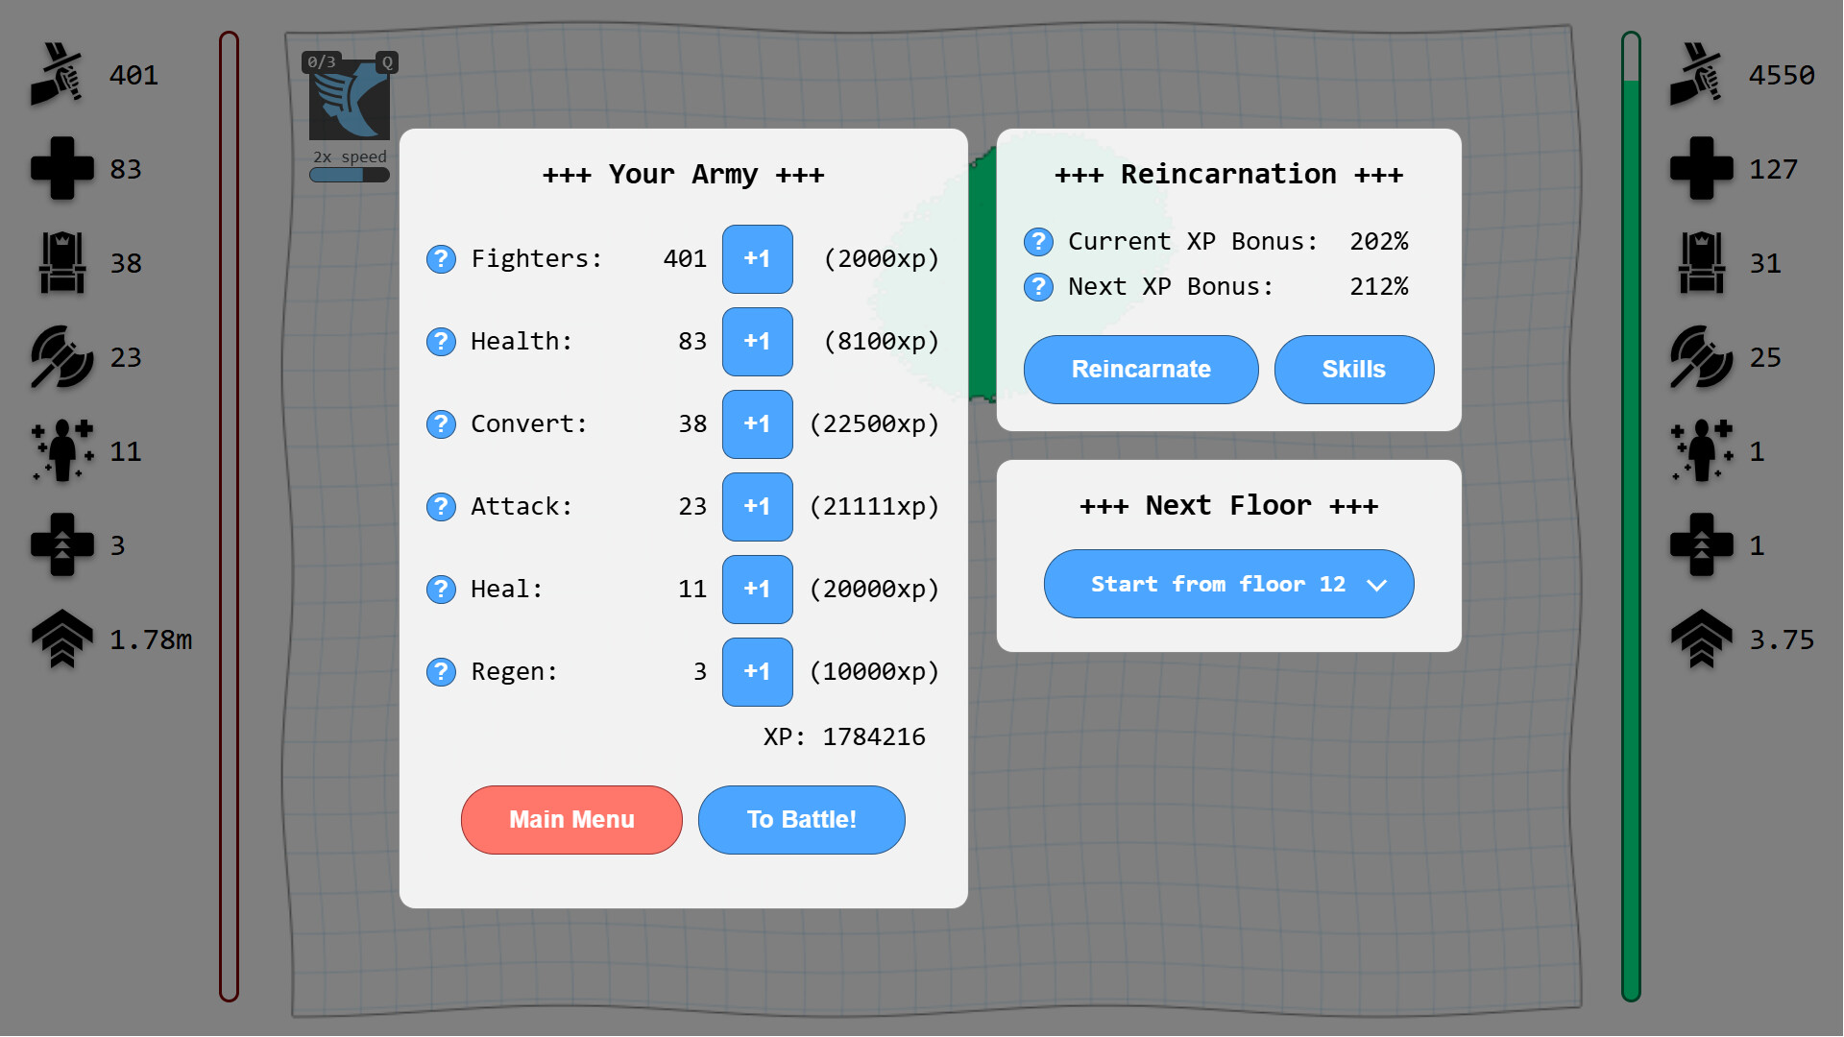This screenshot has width=1844, height=1037.
Task: Click the Next XP Bonus help icon
Action: click(x=1038, y=287)
